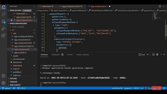Click the underlined gateway text on line 29

(63, 48)
